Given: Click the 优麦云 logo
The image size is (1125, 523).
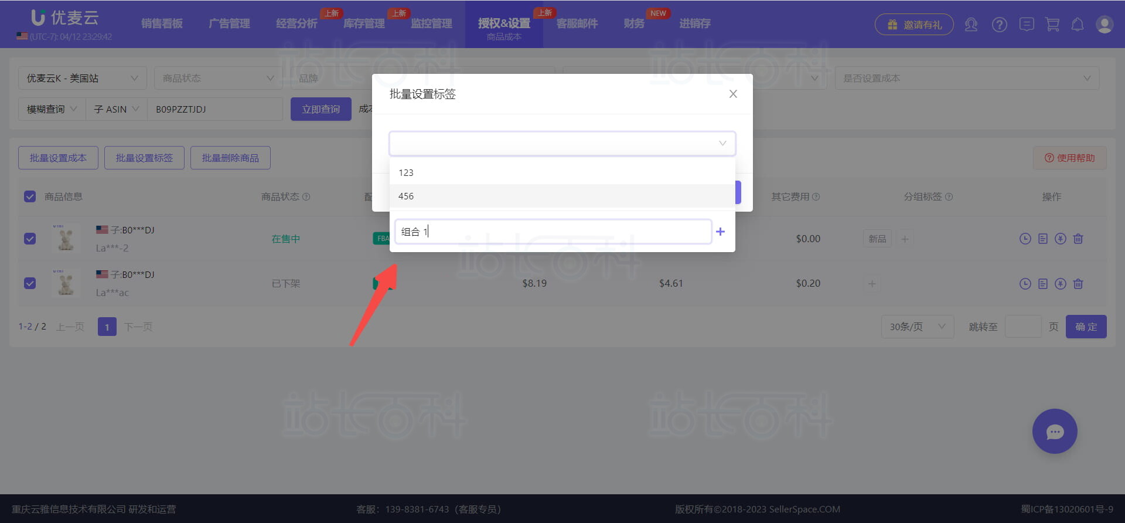Looking at the screenshot, I should [x=64, y=18].
